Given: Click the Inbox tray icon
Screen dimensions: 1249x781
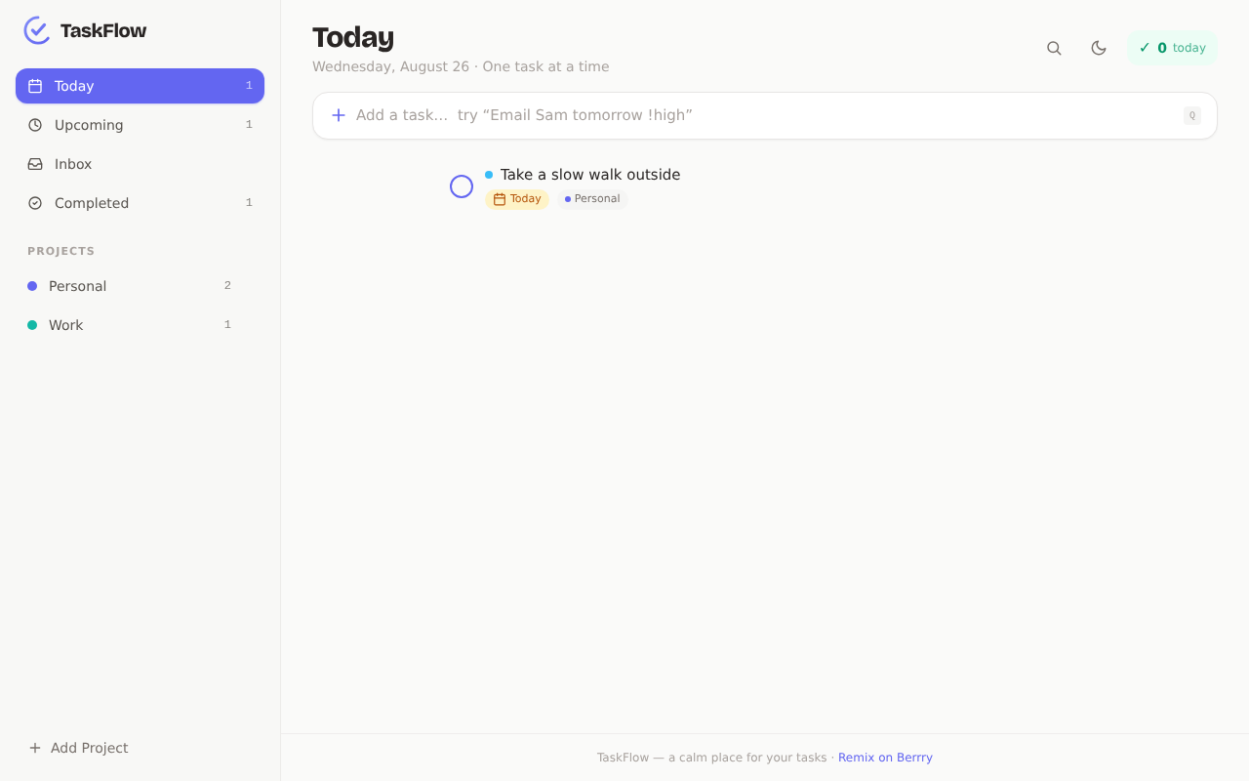Looking at the screenshot, I should coord(35,164).
